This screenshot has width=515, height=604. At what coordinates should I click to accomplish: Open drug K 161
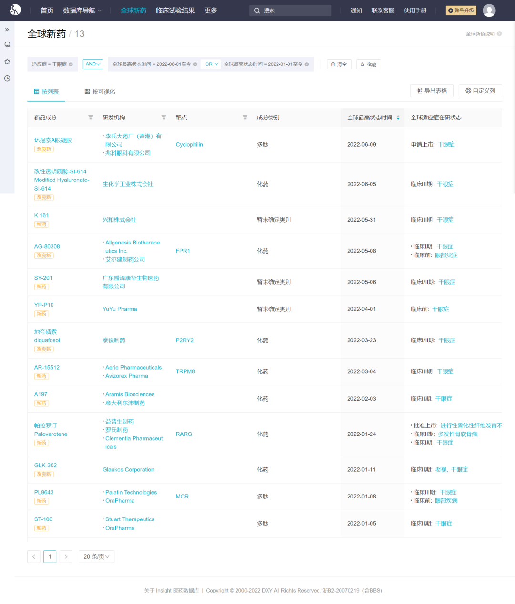click(41, 215)
